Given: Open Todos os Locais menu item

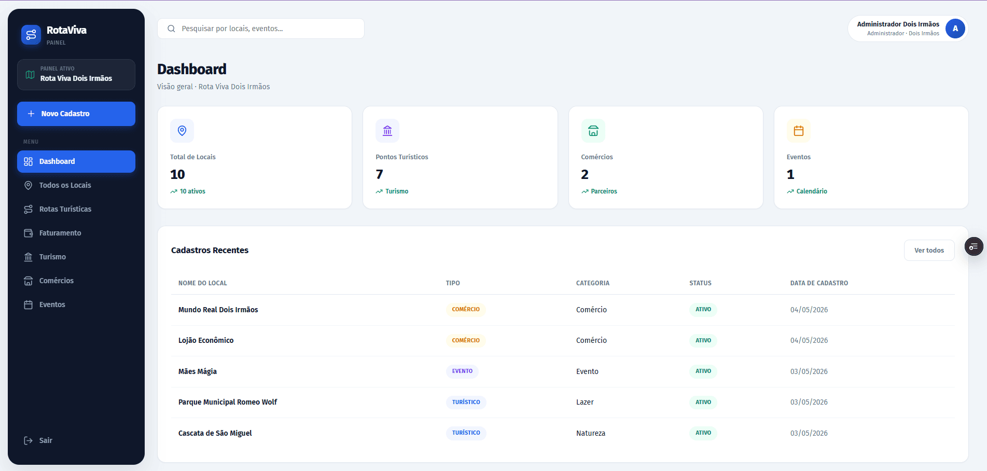Looking at the screenshot, I should point(76,185).
